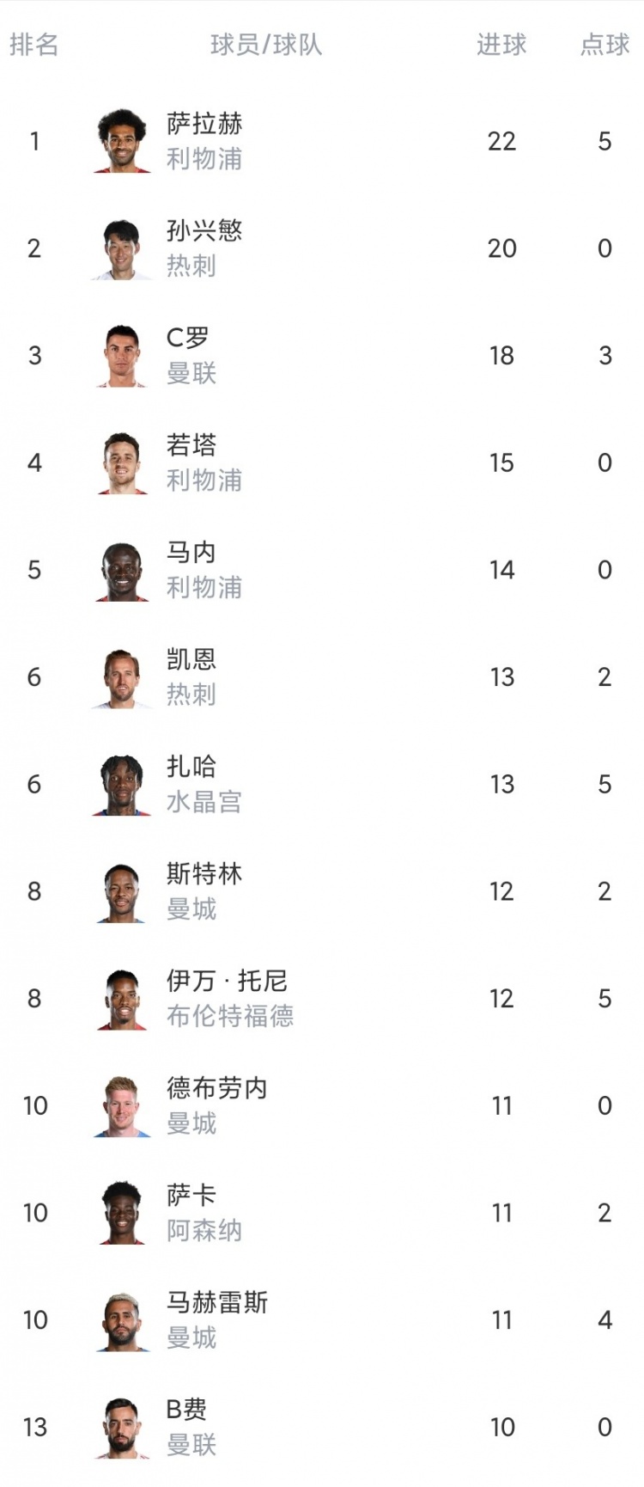Tap 凯恩 player portrait

coord(122,677)
